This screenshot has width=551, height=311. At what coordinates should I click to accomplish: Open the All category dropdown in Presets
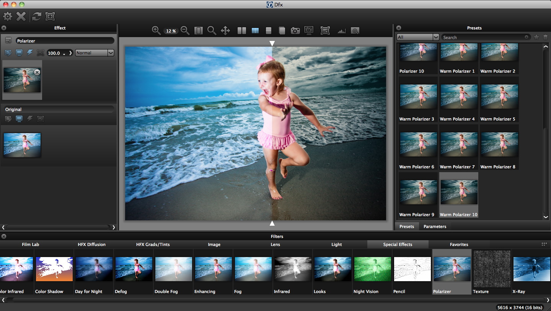(417, 37)
